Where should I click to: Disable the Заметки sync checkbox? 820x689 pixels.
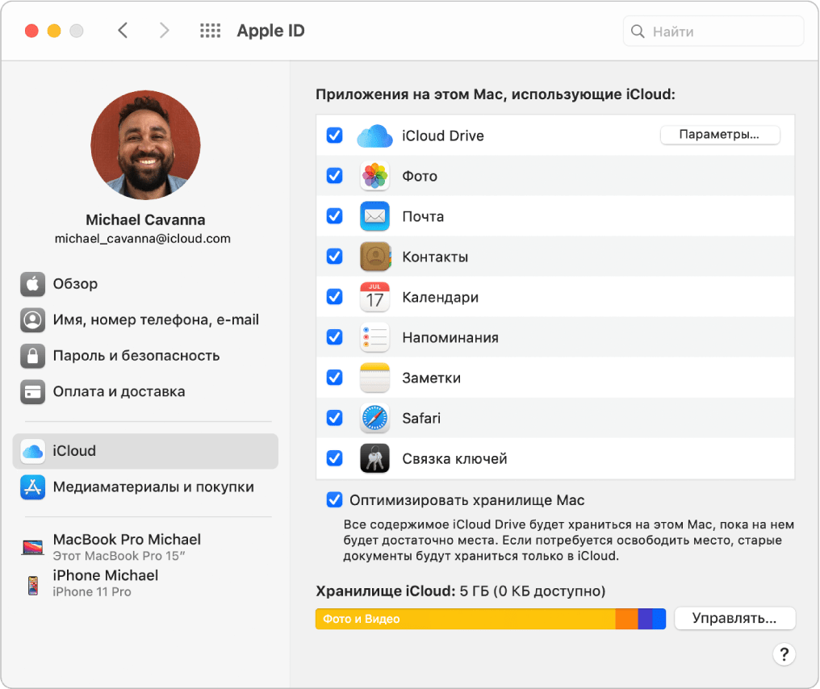(x=334, y=378)
